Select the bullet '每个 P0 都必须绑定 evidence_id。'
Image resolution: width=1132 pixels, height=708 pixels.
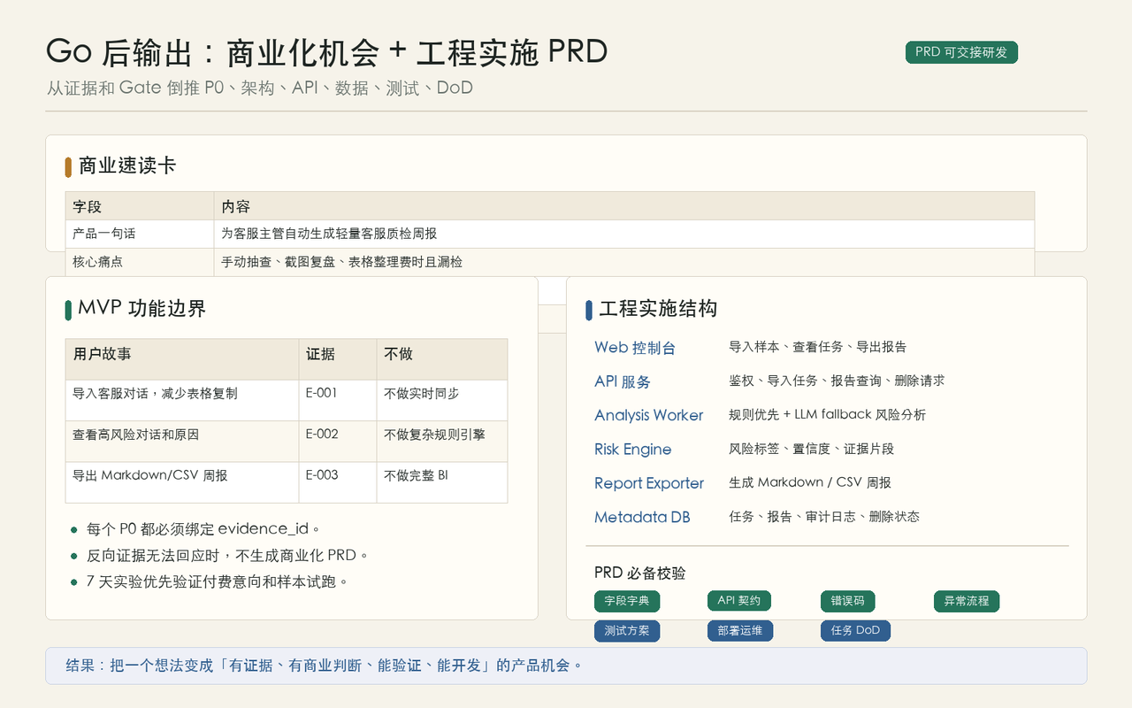click(203, 529)
